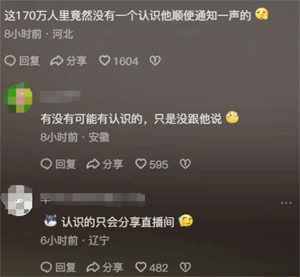The image size is (300, 277).
Task: Dislike the Anhui comment with broken heart
Action: (x=185, y=164)
